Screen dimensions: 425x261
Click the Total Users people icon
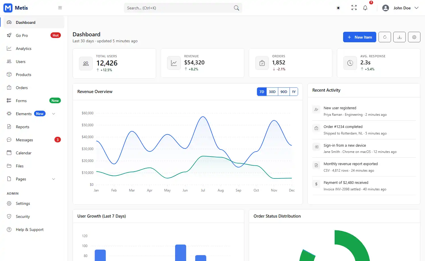click(x=86, y=64)
